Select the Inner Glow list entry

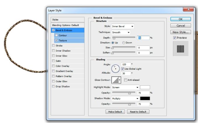tap(68, 56)
